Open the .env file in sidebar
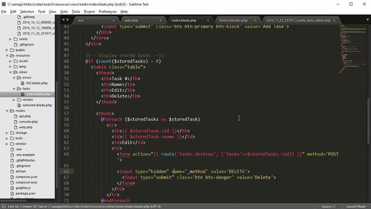Viewport: 371px width, 209px height. [19, 149]
